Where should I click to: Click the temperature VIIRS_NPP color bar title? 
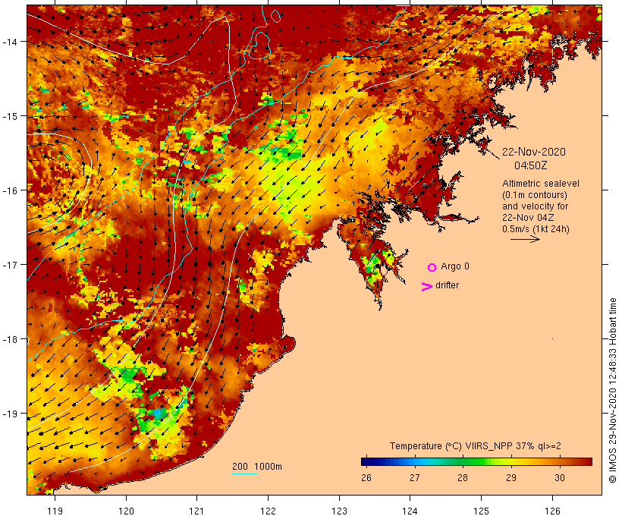click(476, 446)
